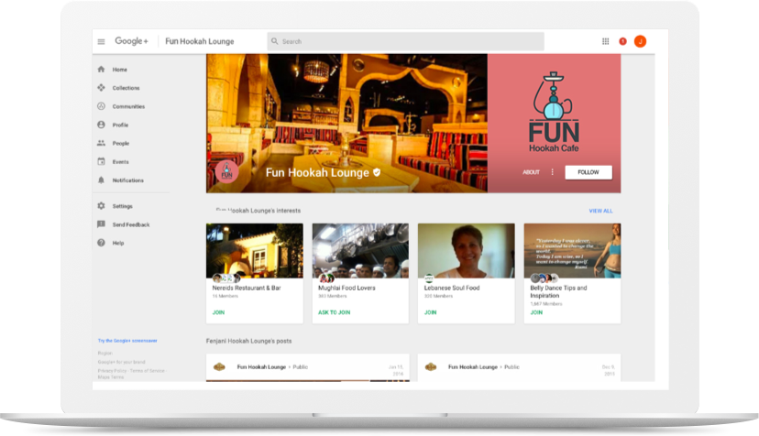The width and height of the screenshot is (759, 436).
Task: Open Settings menu item
Action: (123, 206)
